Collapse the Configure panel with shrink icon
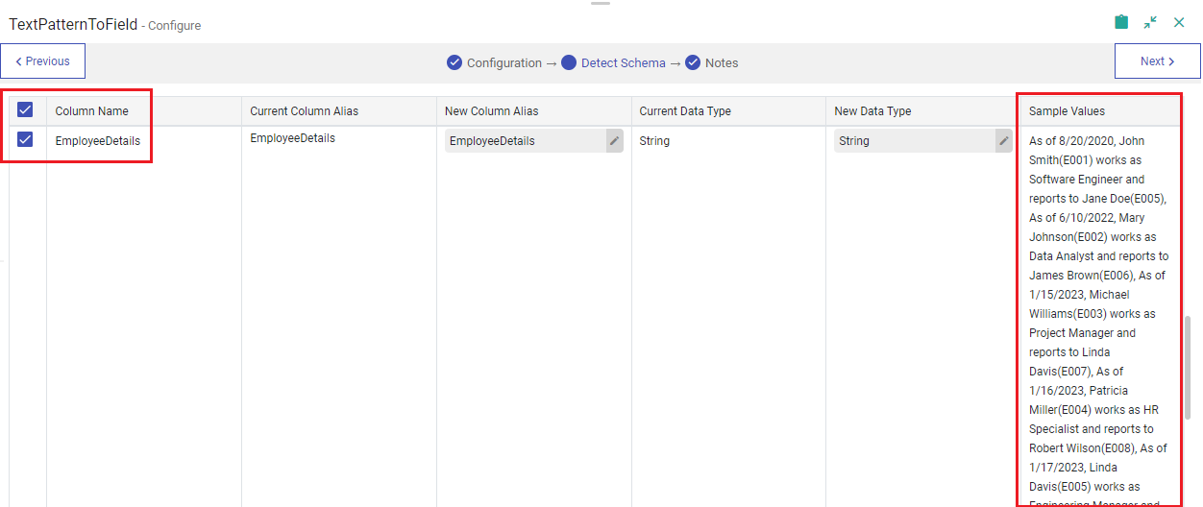Screen dimensions: 1203x507 point(1150,22)
